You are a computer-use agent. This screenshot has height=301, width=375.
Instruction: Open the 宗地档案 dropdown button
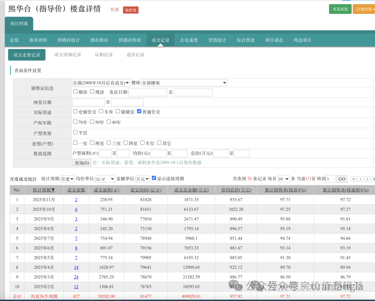tap(364, 9)
